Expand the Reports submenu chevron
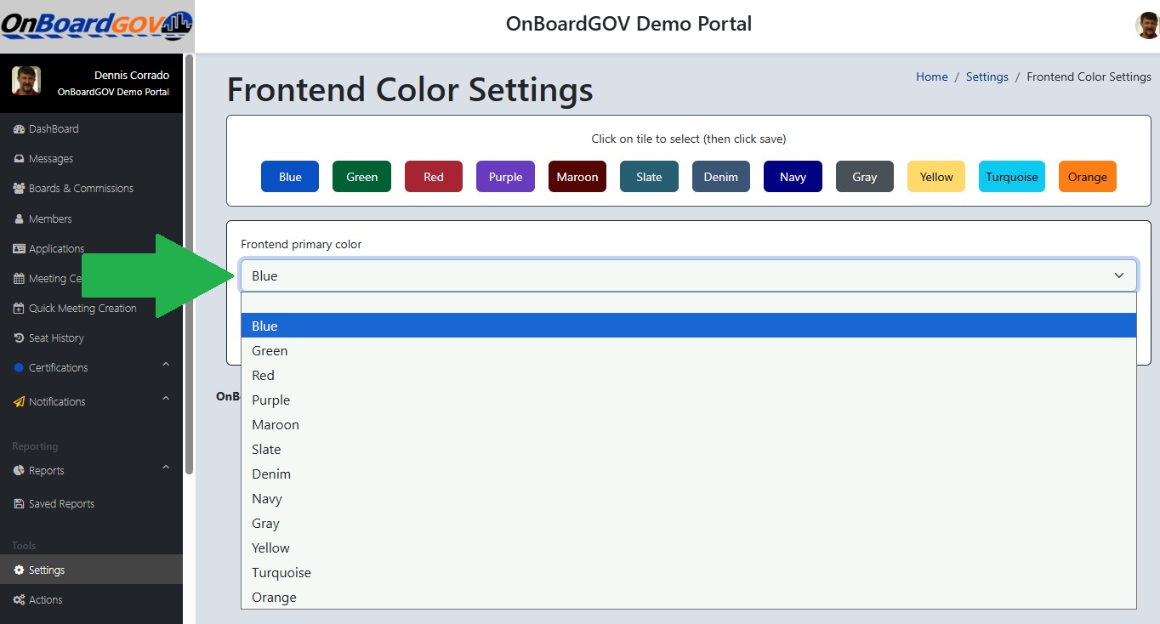 tap(166, 467)
